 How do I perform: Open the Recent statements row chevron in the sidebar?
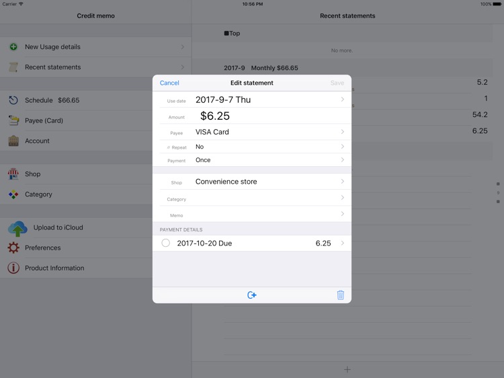[x=182, y=67]
